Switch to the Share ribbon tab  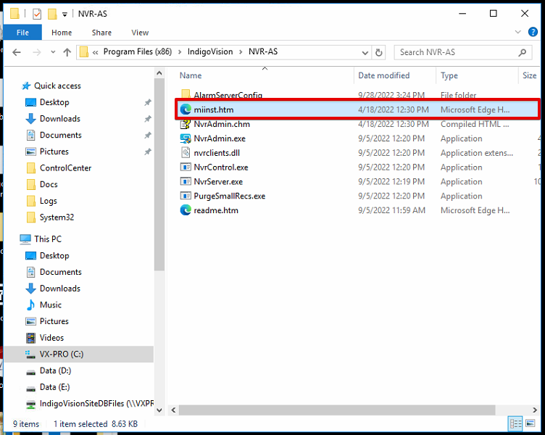[x=101, y=33]
